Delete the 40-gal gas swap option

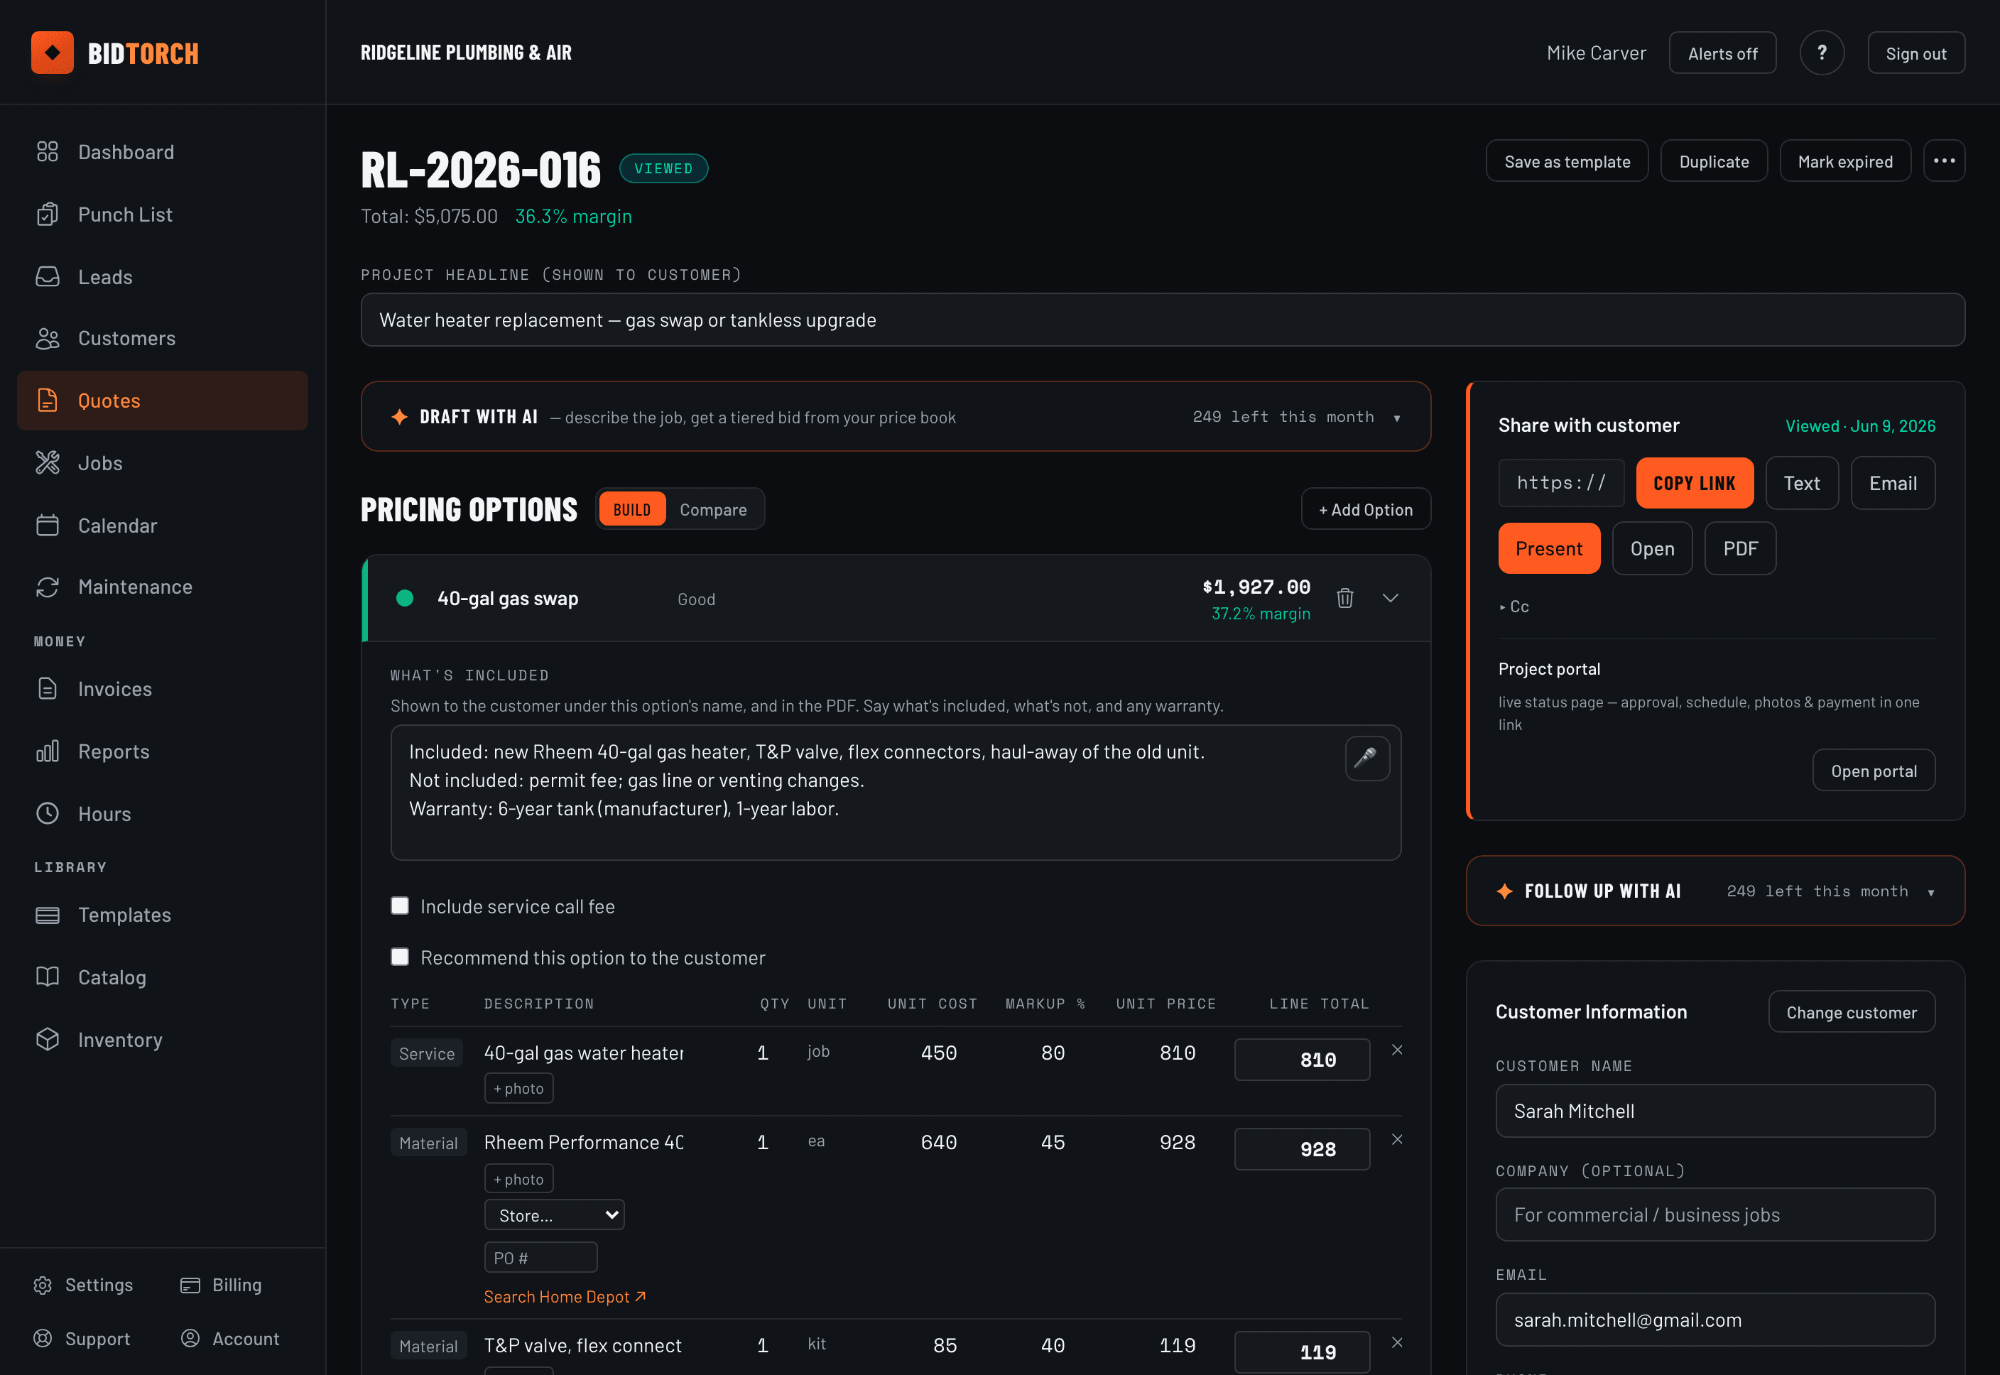pos(1344,598)
